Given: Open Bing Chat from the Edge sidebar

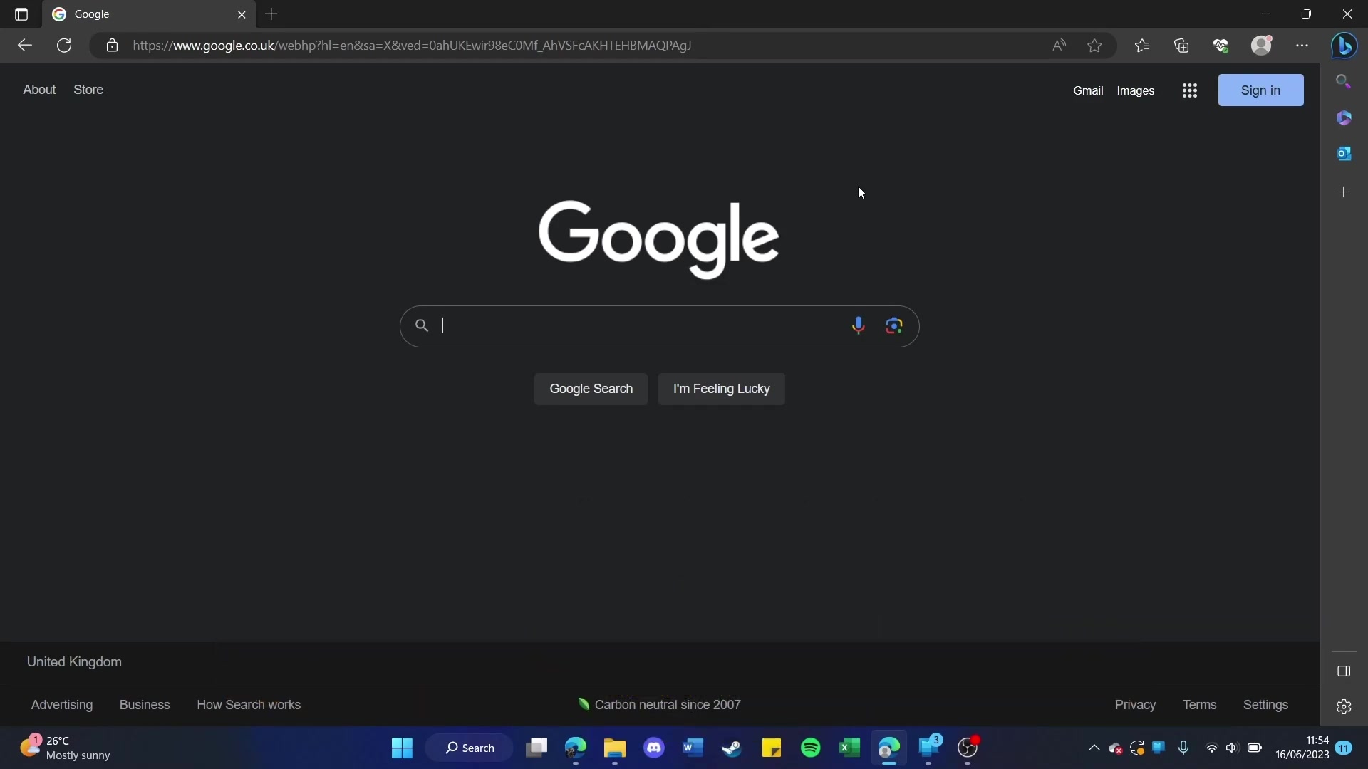Looking at the screenshot, I should [1344, 46].
